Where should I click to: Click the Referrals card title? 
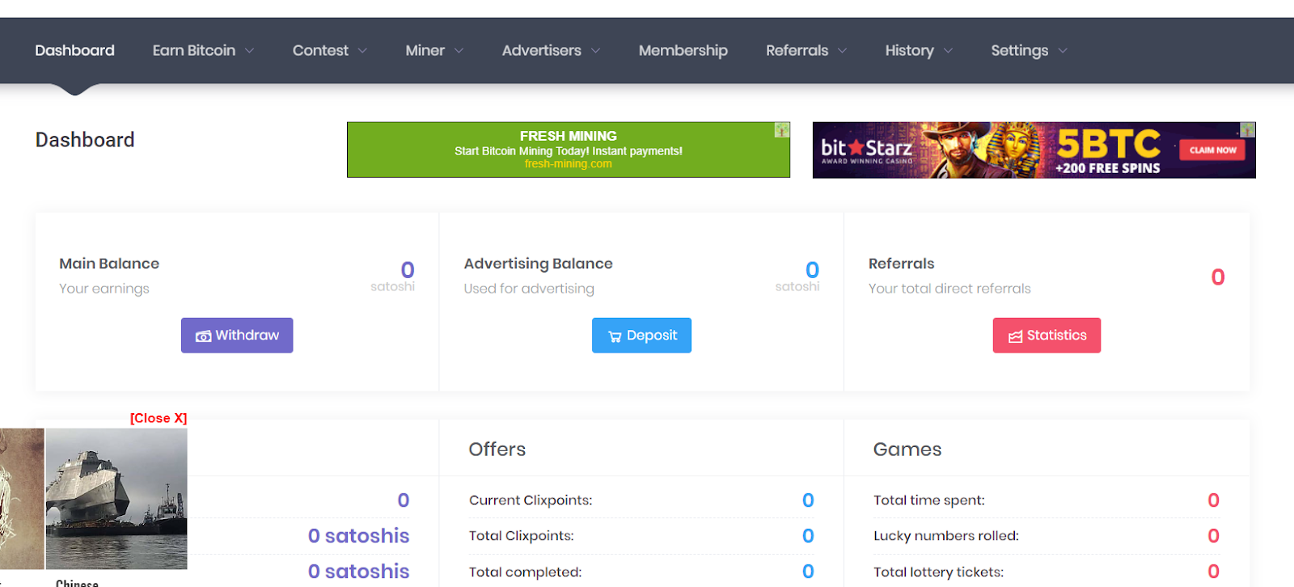click(901, 264)
